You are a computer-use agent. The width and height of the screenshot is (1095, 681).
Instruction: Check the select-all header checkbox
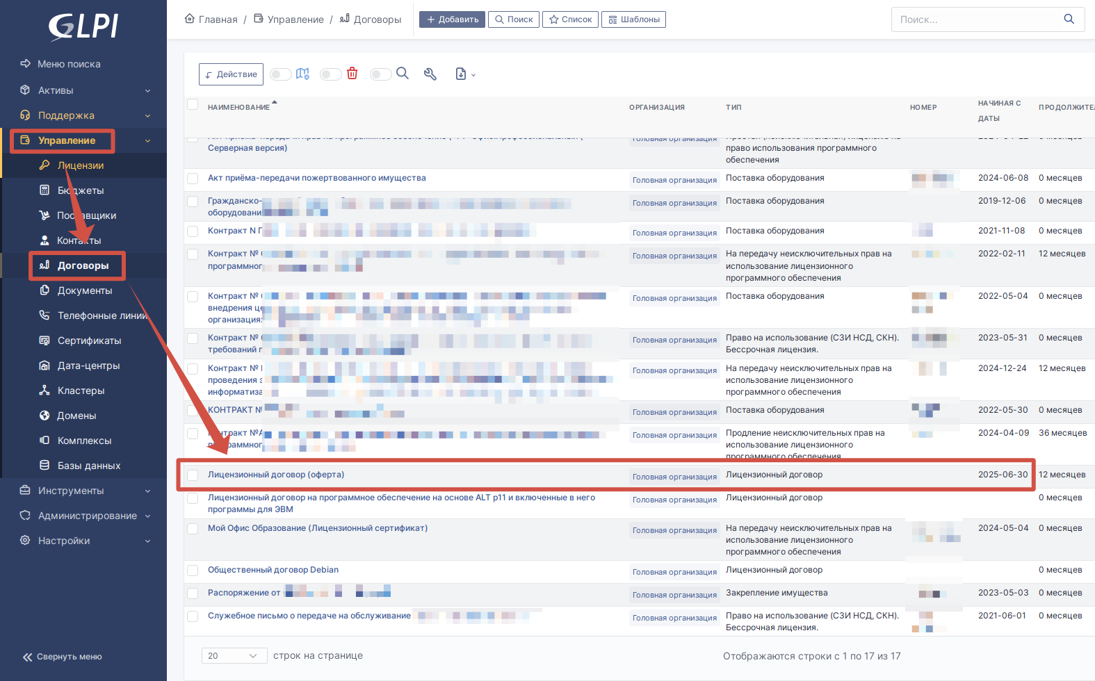(x=193, y=105)
